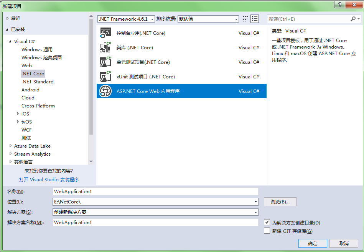Open the search options dropdown arrow
The width and height of the screenshot is (364, 252).
pyautogui.click(x=359, y=19)
